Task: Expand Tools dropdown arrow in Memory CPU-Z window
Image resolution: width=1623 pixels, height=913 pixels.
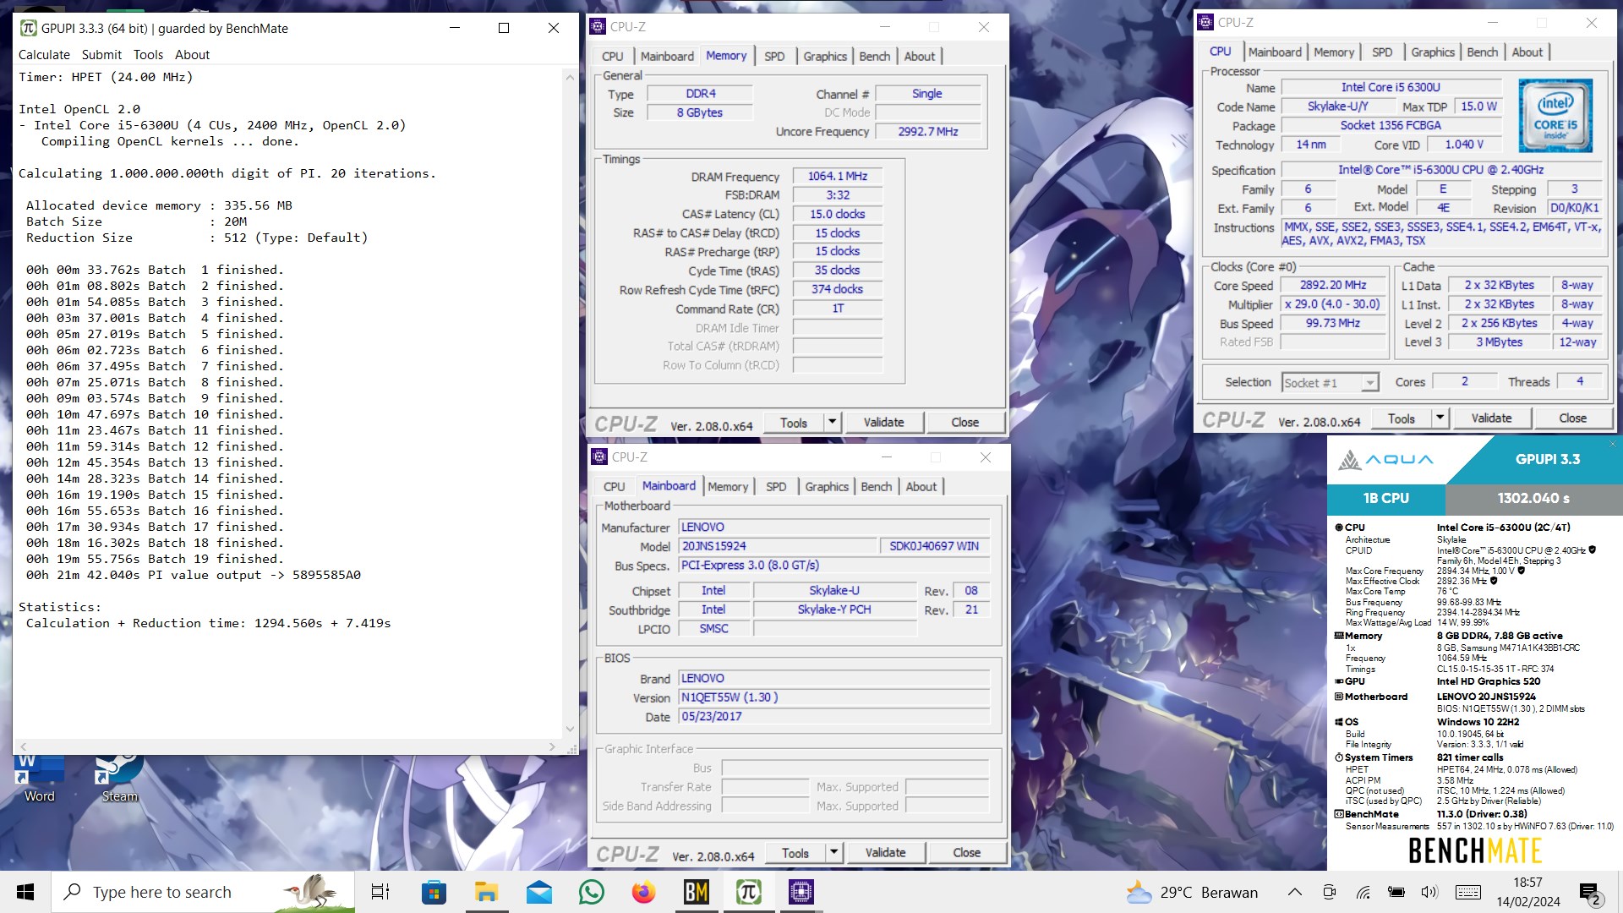Action: pyautogui.click(x=833, y=423)
